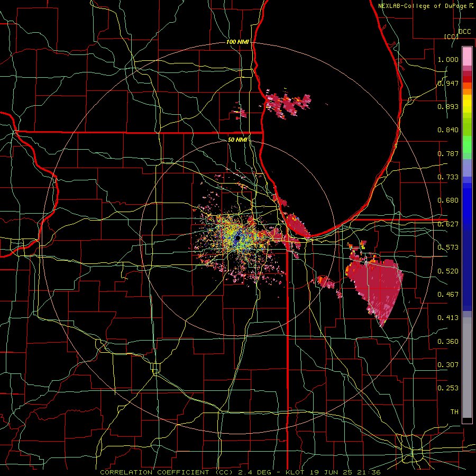Click the radar echo cluster over Lake Michigan
This screenshot has width=476, height=476.
coord(287,104)
